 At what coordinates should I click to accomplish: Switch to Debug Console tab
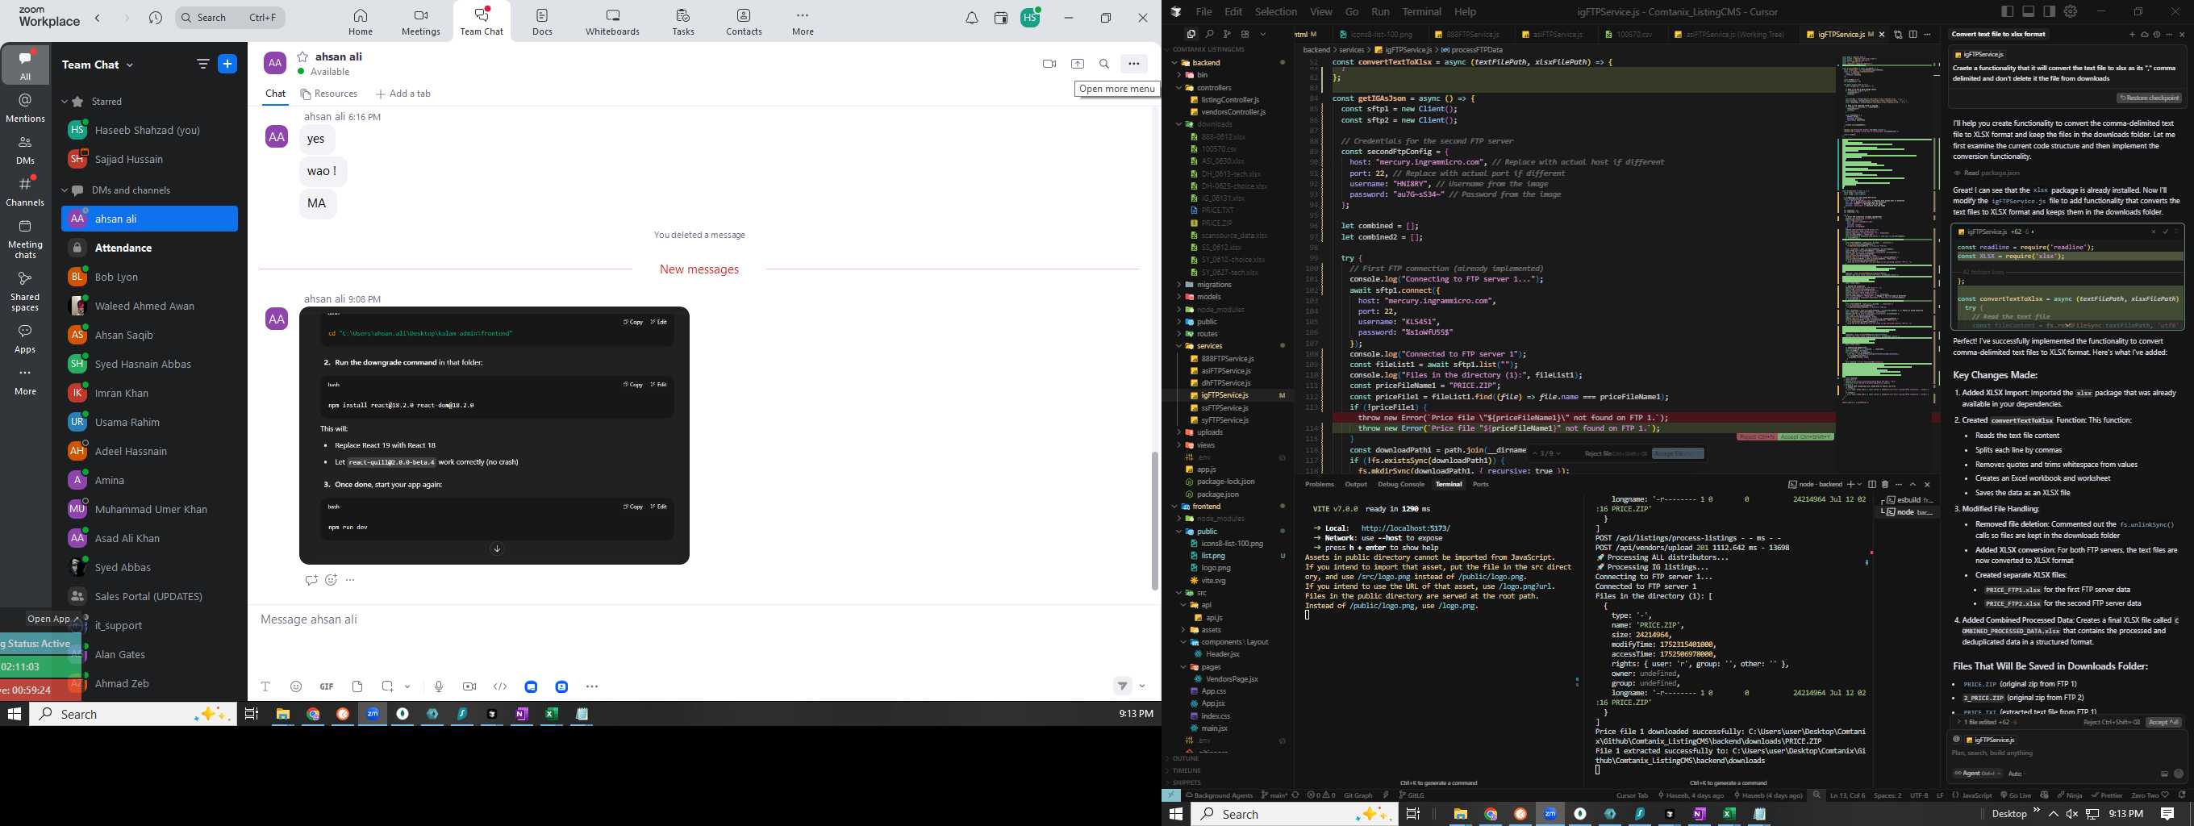coord(1401,485)
